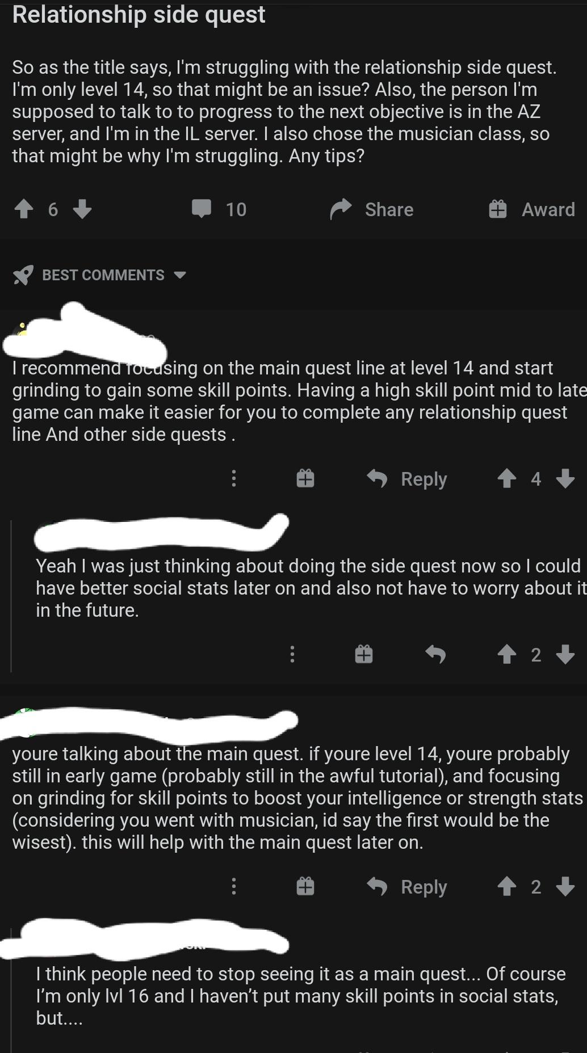
Task: Reply to the main quest line comment
Action: pyautogui.click(x=407, y=479)
